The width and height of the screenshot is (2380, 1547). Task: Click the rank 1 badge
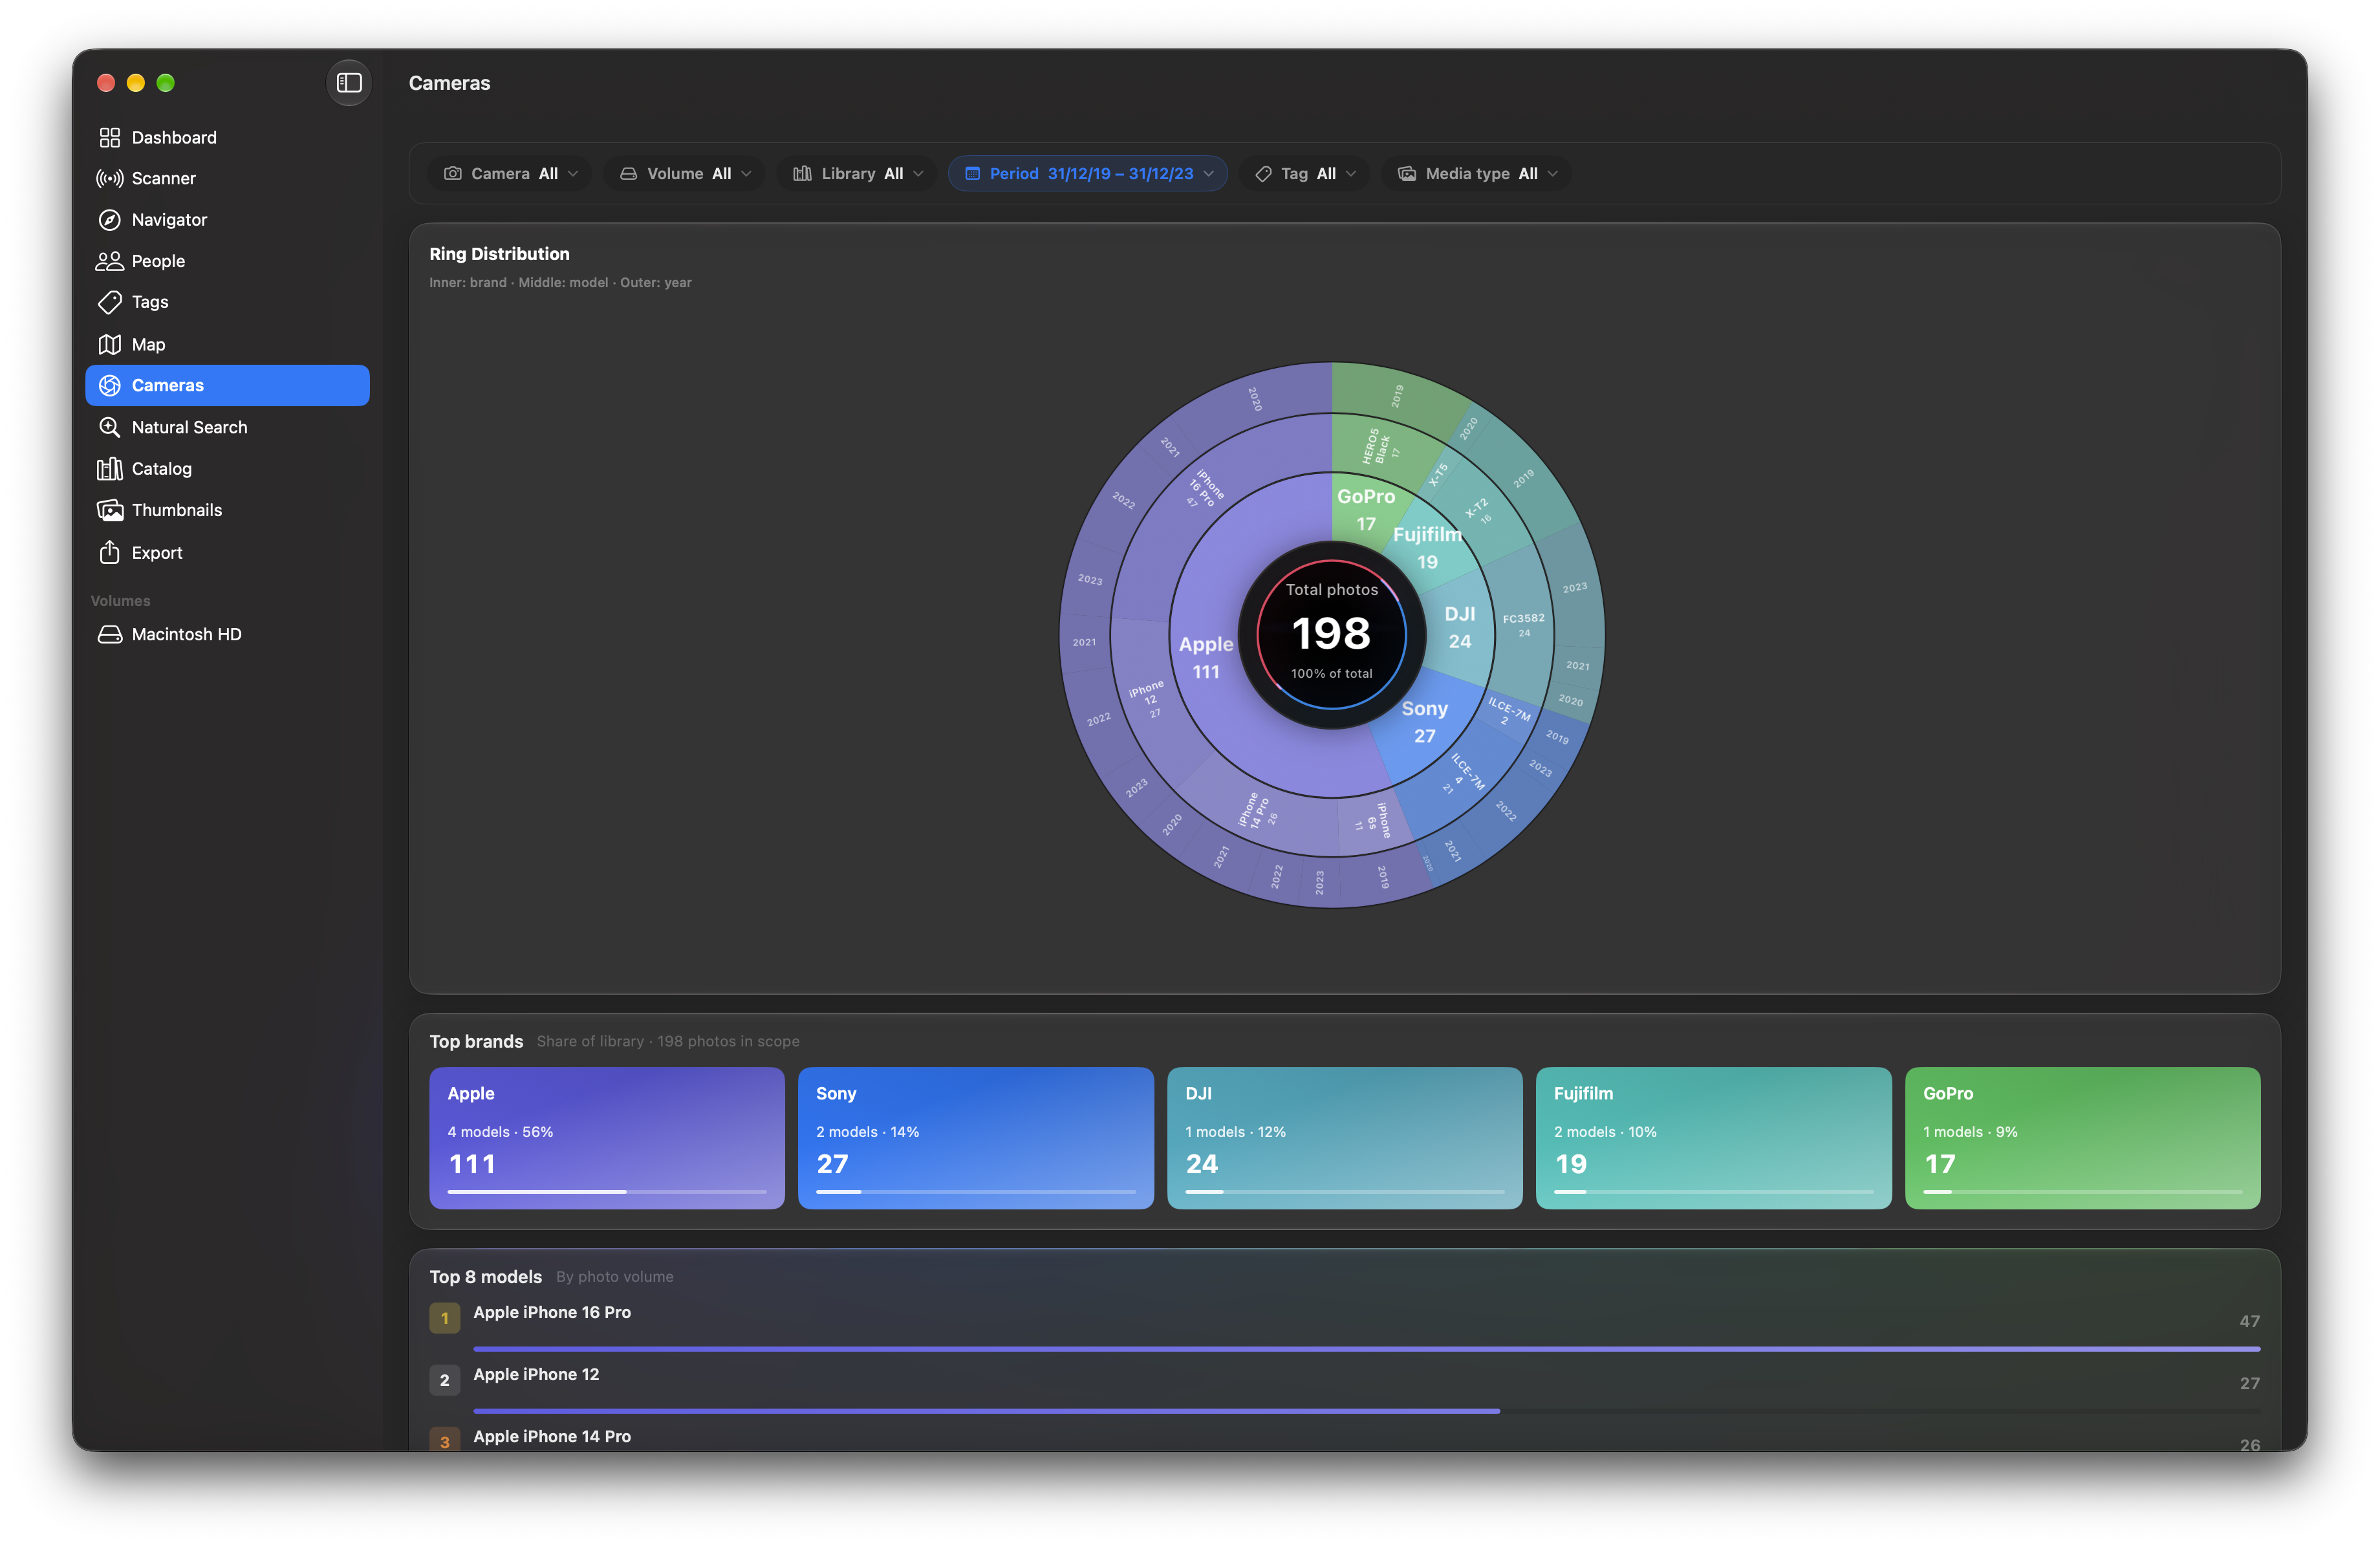tap(445, 1319)
